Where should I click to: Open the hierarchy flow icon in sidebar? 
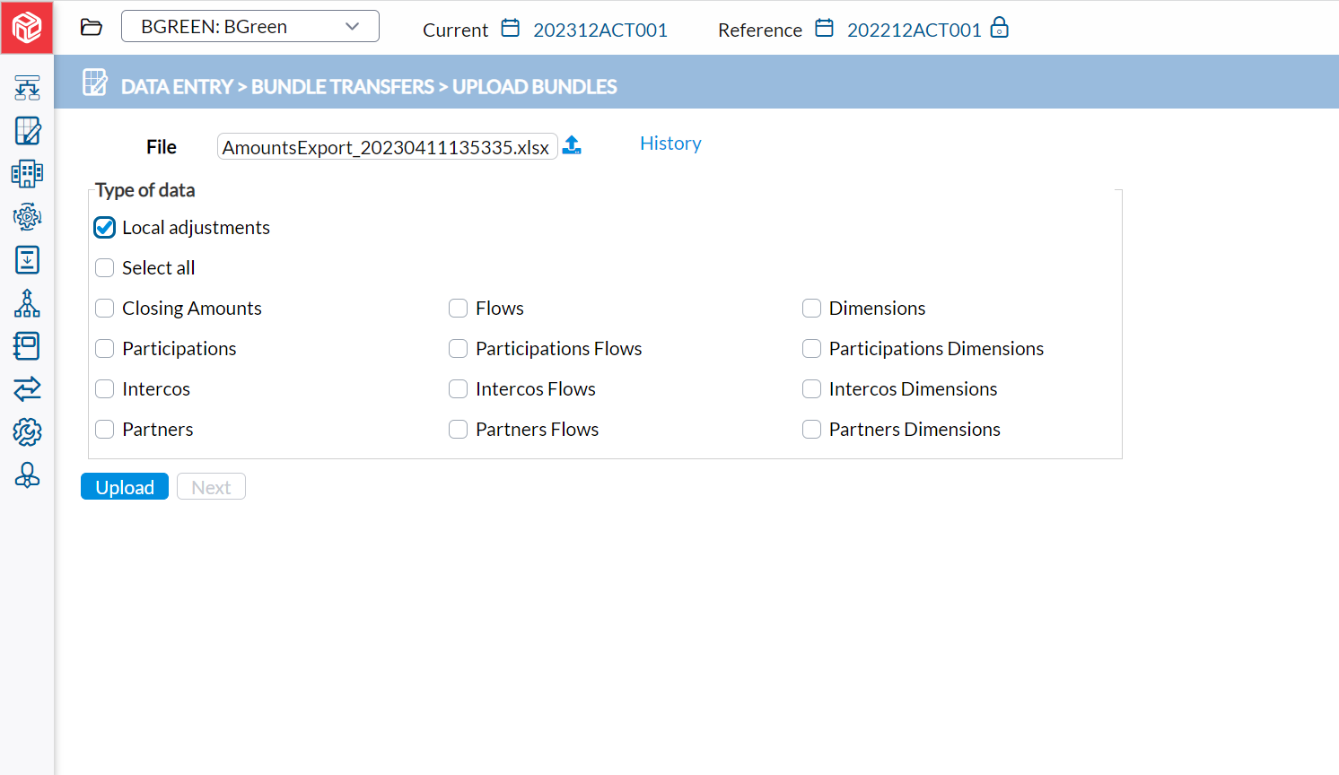coord(27,87)
